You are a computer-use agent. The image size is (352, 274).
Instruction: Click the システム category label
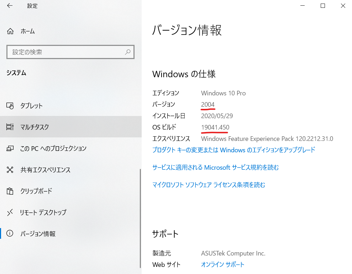[x=16, y=73]
